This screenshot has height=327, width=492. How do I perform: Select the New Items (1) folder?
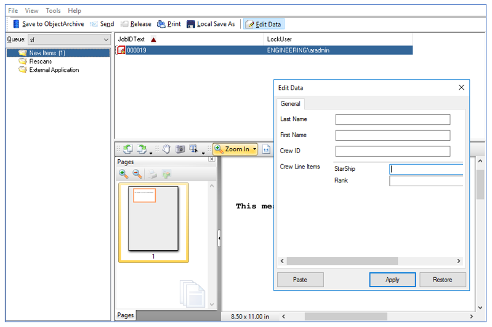pyautogui.click(x=58, y=53)
